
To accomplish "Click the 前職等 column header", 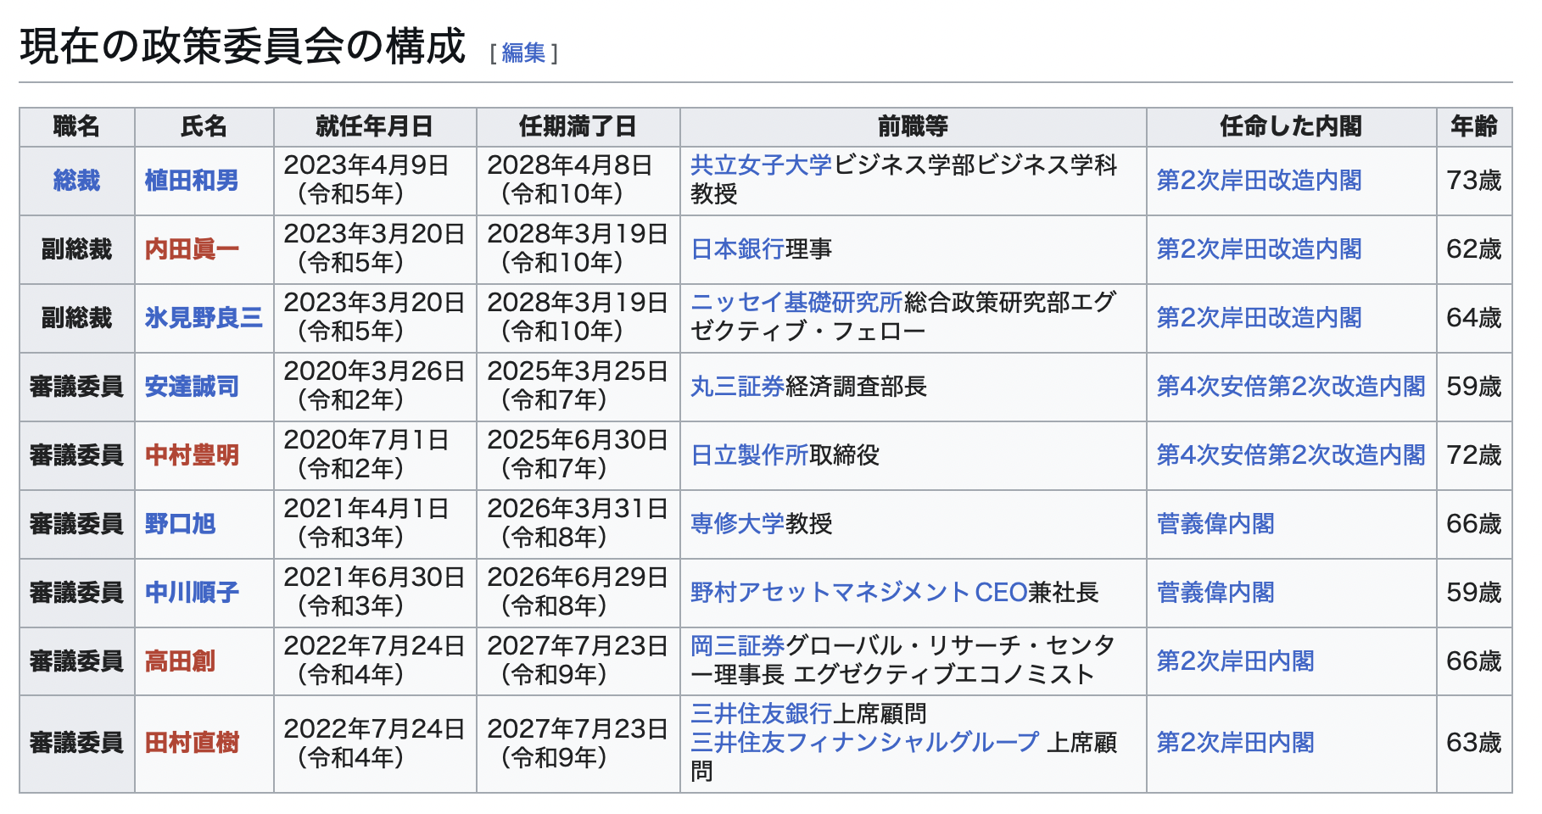I will (913, 127).
